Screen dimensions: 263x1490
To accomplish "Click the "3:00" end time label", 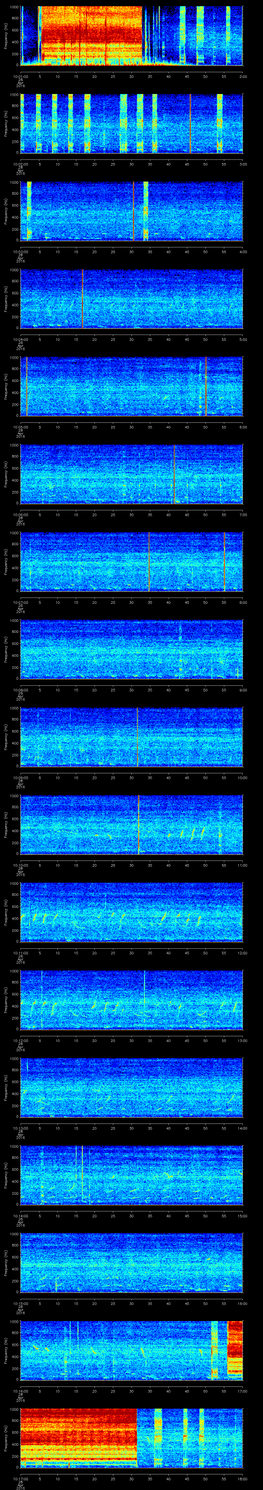I will point(243,164).
